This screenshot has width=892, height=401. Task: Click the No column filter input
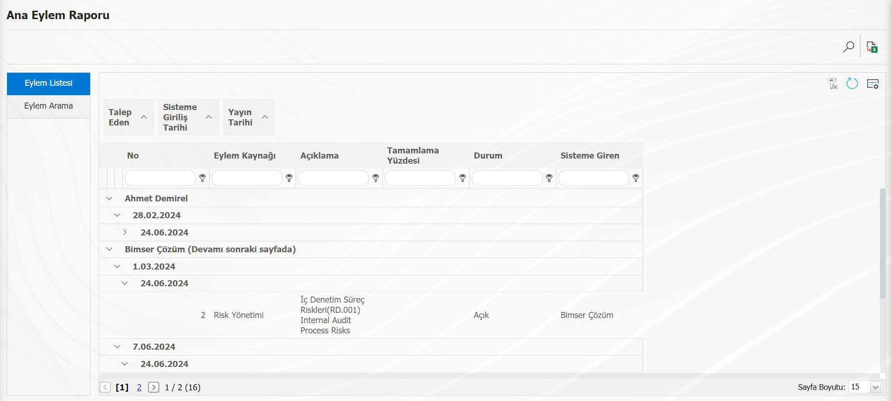(160, 178)
